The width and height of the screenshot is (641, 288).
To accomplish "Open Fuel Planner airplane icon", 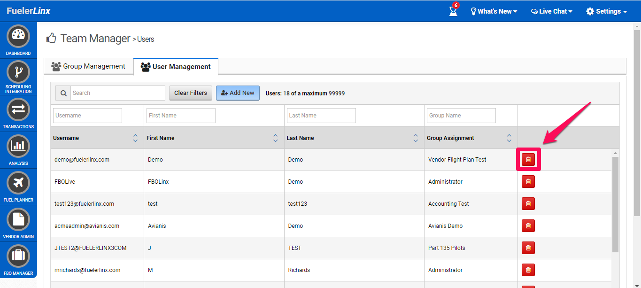I will [18, 183].
